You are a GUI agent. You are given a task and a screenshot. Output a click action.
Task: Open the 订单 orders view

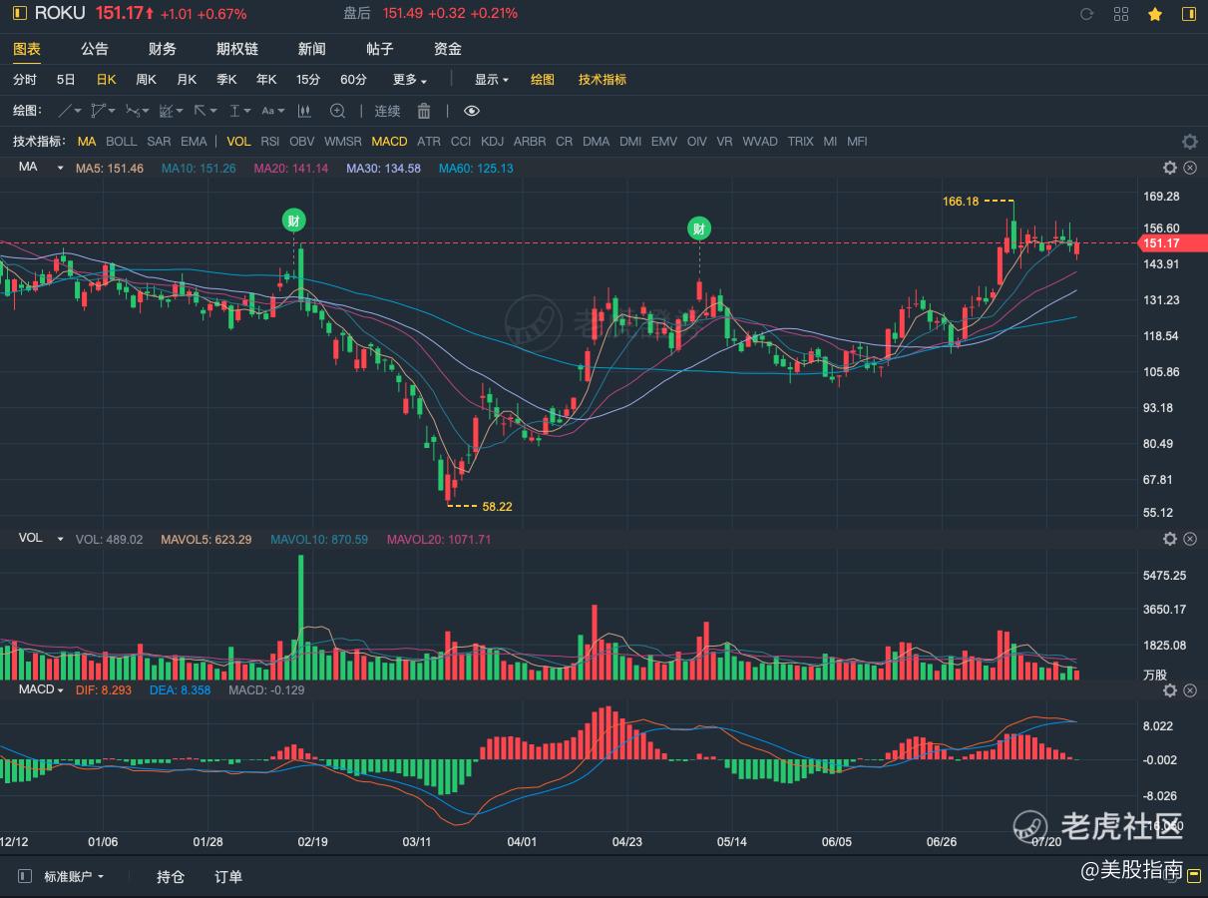228,876
